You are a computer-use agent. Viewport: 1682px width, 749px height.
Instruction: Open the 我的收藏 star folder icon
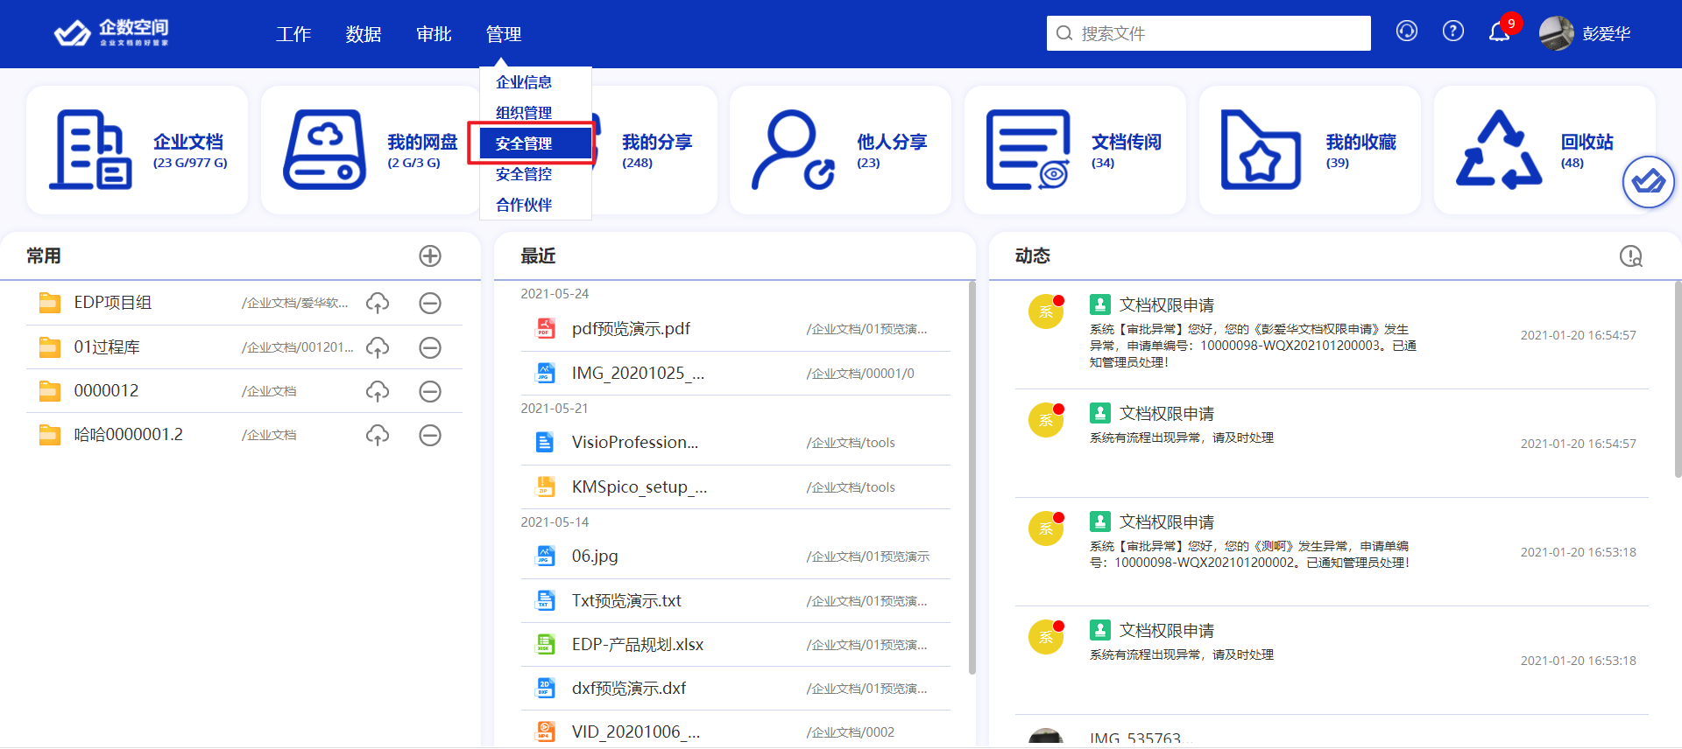coord(1261,150)
